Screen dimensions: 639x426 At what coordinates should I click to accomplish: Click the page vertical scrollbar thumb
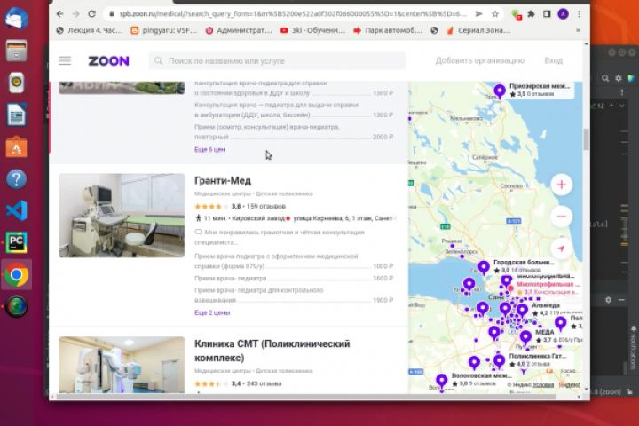click(x=586, y=139)
